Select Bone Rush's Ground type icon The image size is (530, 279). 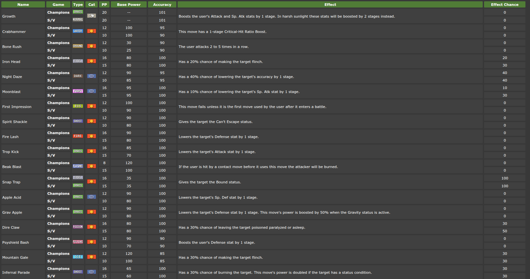[78, 46]
